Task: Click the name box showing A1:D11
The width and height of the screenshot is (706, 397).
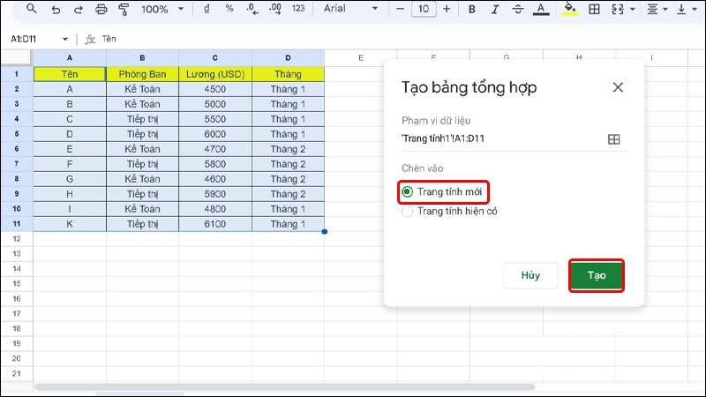Action: [24, 39]
